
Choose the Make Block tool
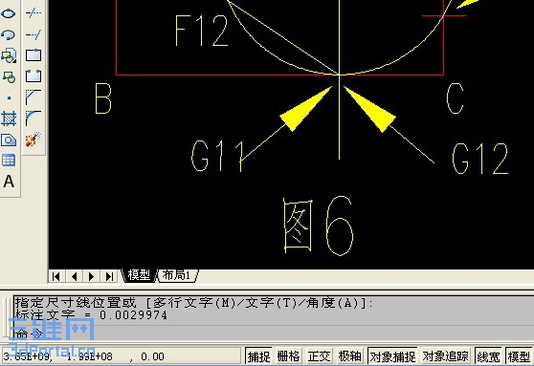[x=9, y=76]
